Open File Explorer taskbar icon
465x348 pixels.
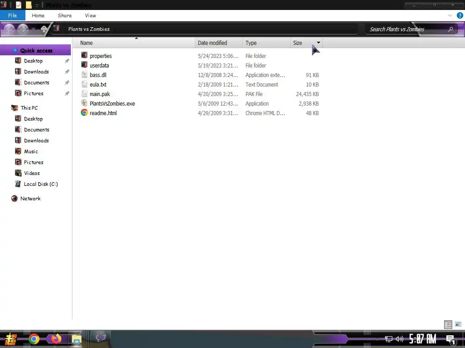76,339
